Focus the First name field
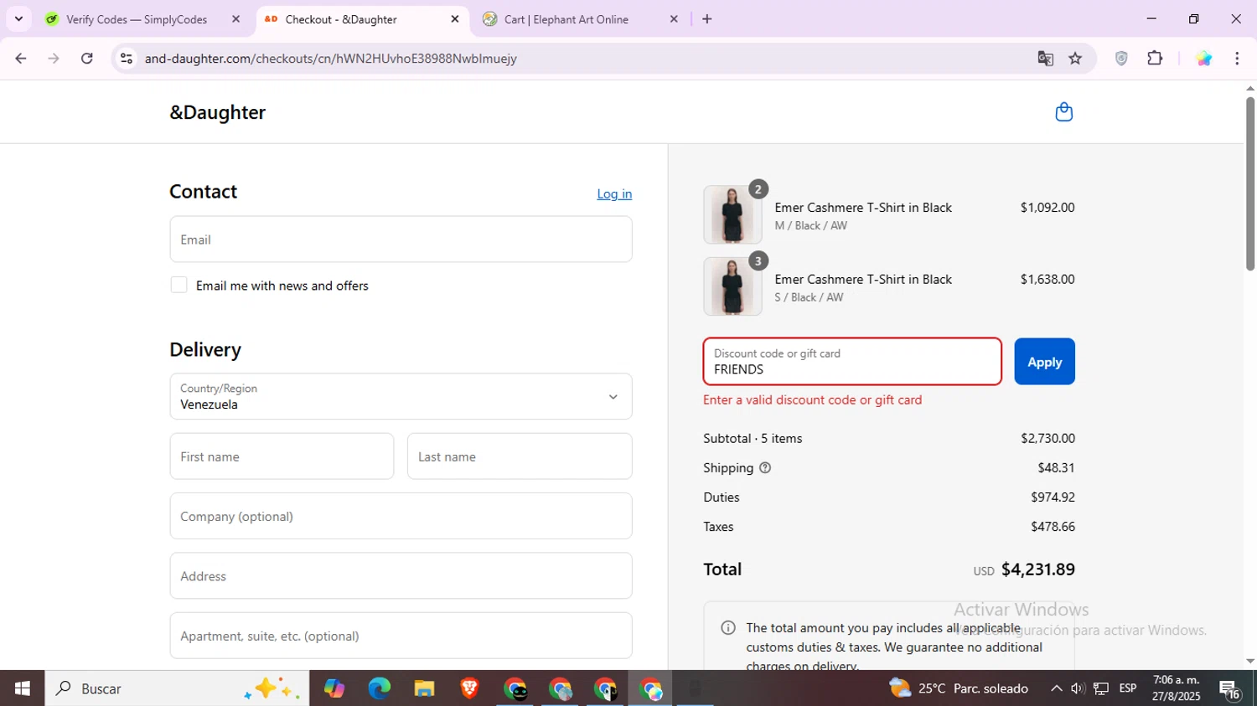 [x=282, y=456]
